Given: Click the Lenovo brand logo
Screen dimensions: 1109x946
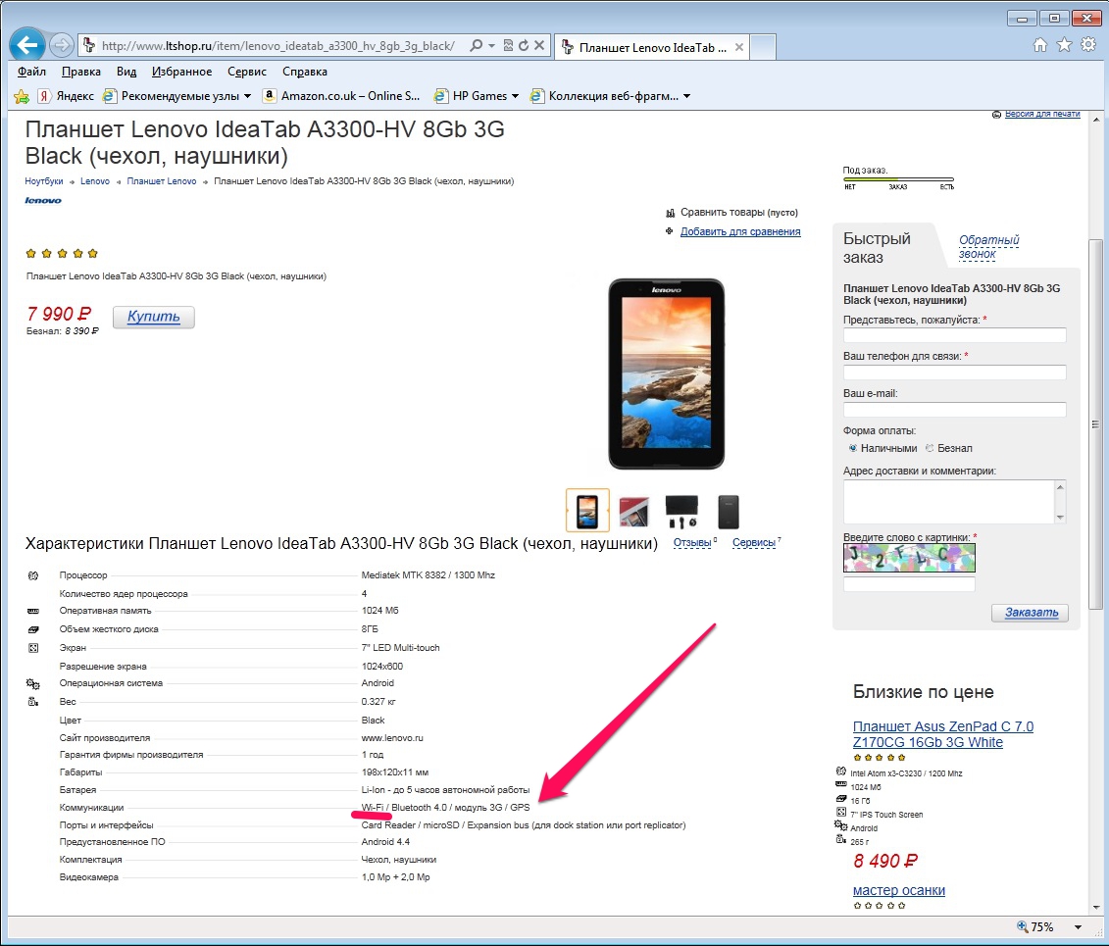Looking at the screenshot, I should [x=43, y=201].
